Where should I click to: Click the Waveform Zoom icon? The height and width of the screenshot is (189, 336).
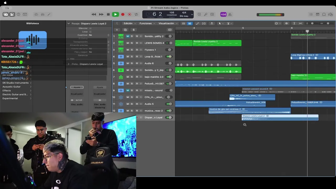[x=286, y=23]
